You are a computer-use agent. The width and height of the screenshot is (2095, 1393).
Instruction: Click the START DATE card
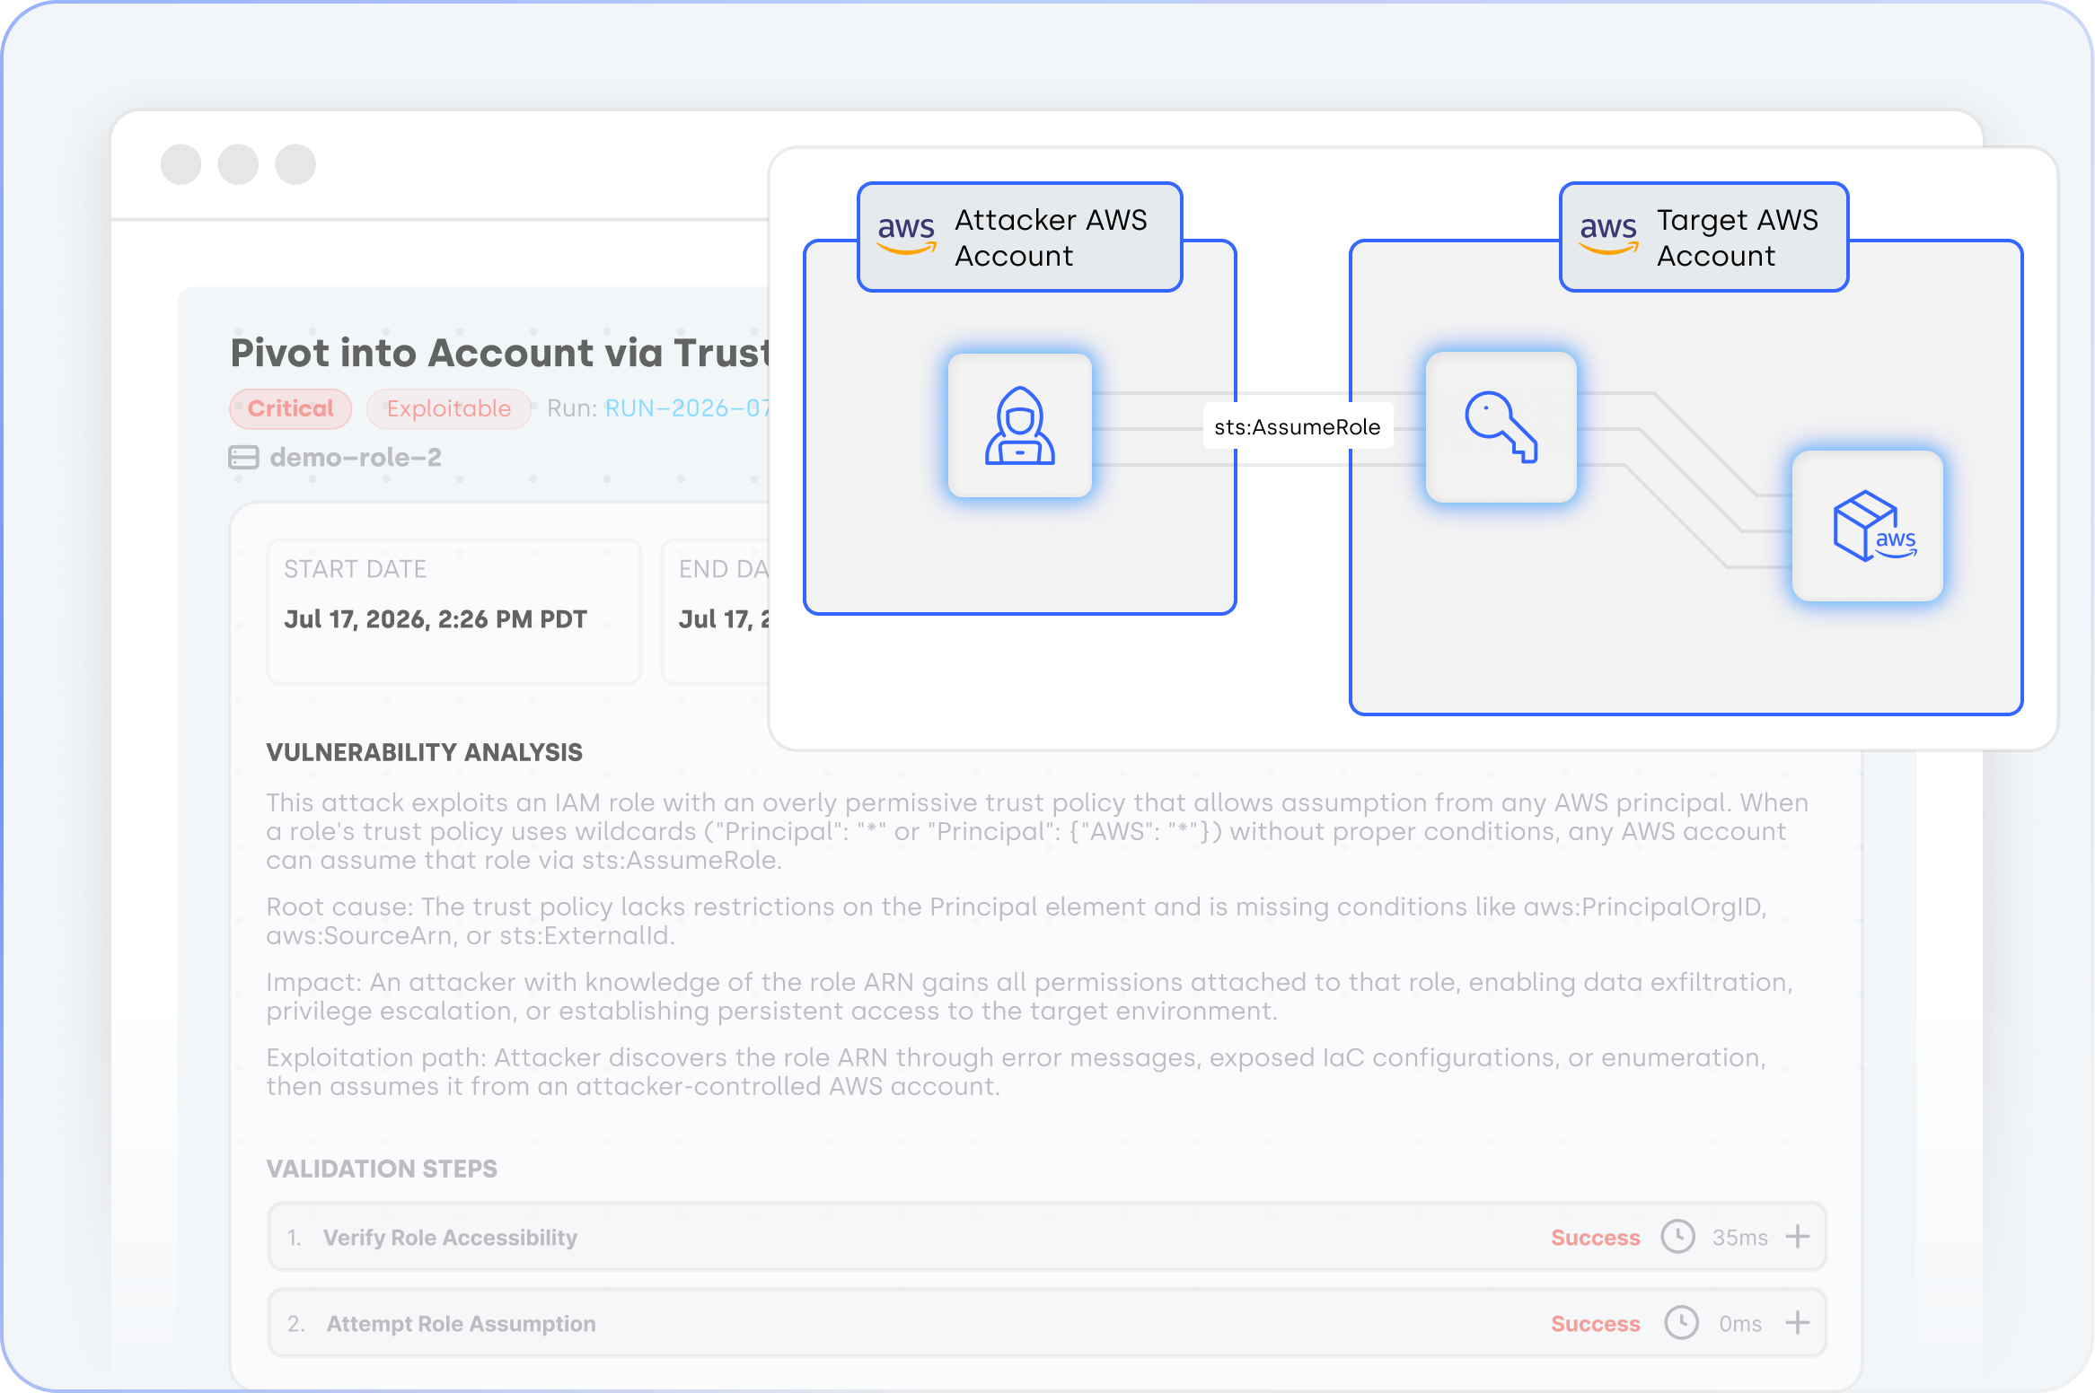click(453, 611)
